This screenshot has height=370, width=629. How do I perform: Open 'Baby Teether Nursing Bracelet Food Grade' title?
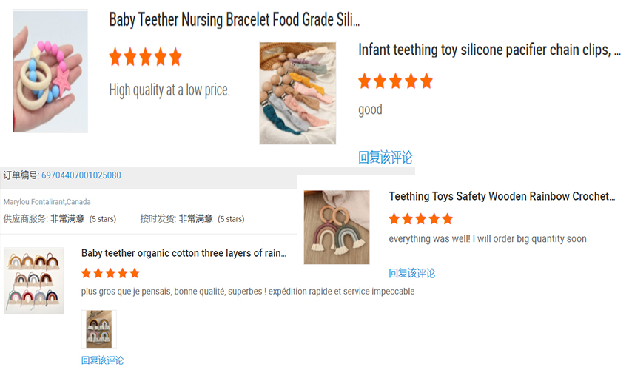[235, 20]
